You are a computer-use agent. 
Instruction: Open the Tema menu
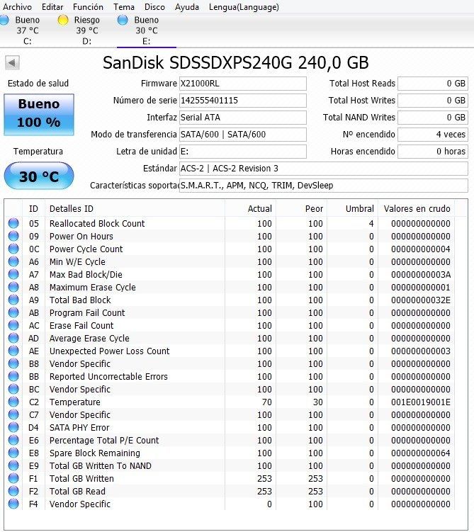tap(124, 7)
